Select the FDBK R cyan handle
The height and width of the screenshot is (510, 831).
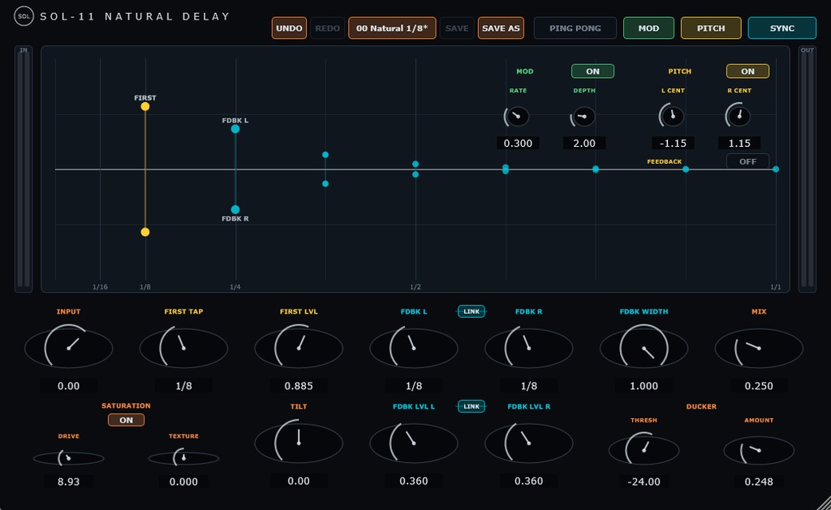click(235, 209)
